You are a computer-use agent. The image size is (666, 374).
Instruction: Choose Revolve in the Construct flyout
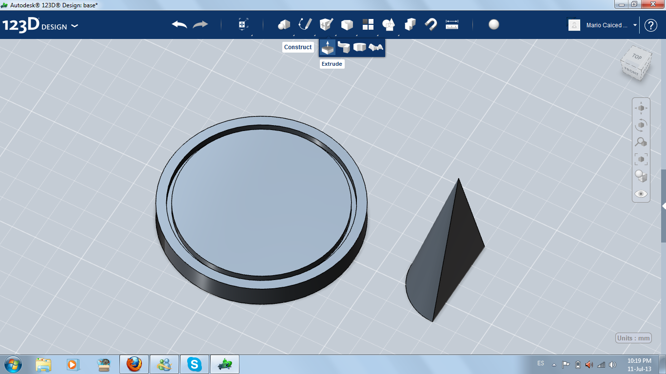pos(360,47)
